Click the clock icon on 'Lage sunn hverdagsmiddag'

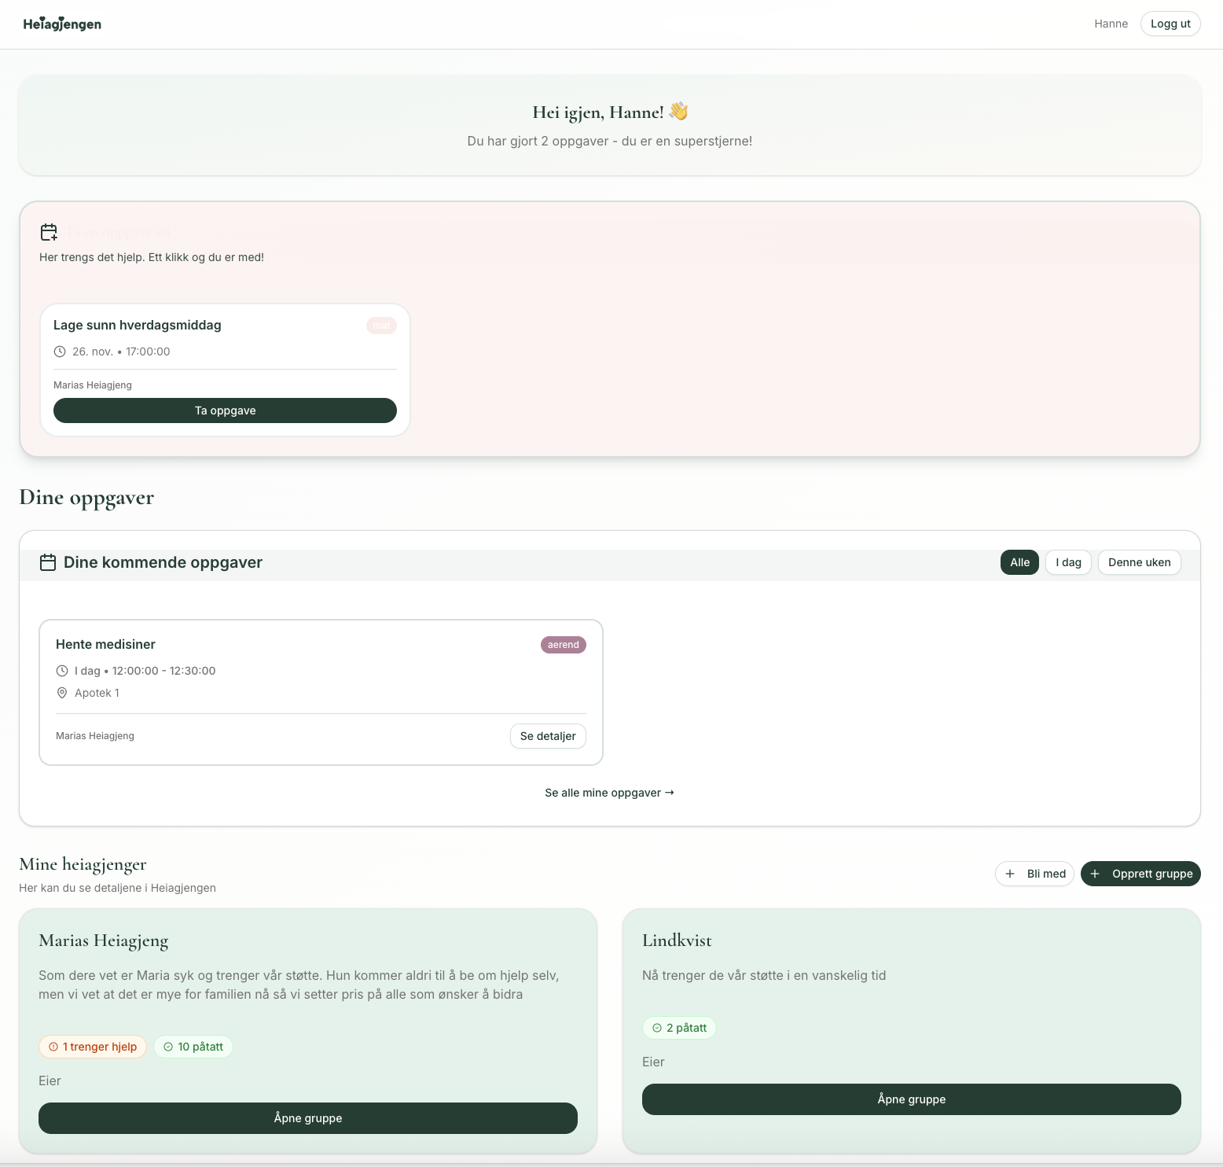point(60,352)
